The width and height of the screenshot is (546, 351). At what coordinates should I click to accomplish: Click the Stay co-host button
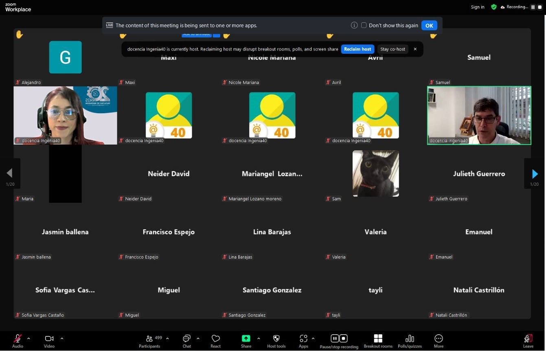(393, 49)
